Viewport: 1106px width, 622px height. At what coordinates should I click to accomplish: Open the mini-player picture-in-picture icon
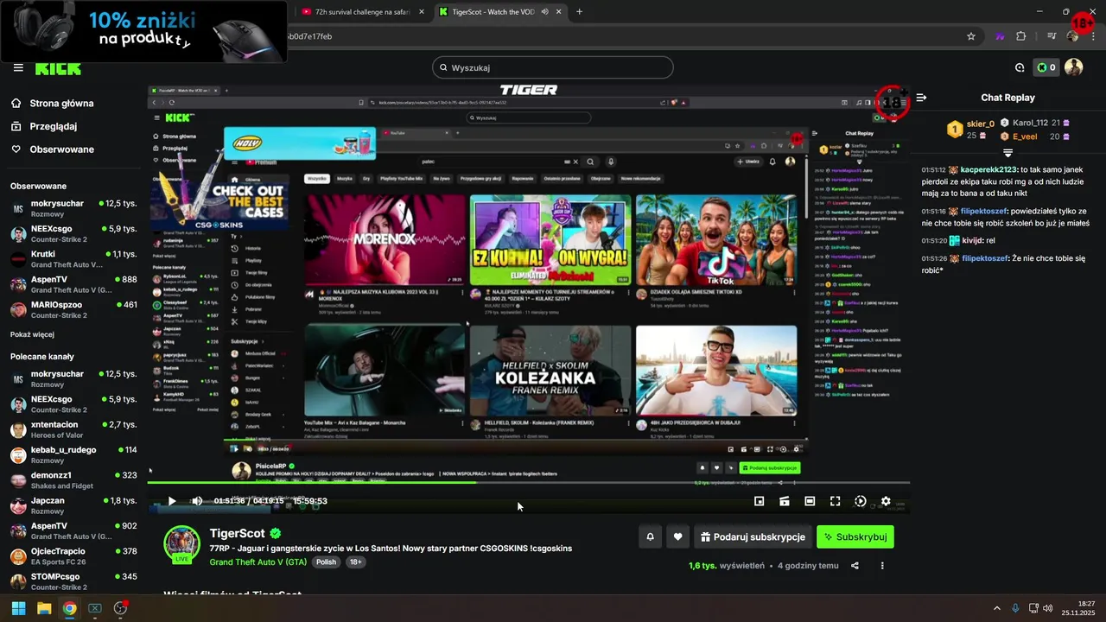click(x=759, y=501)
